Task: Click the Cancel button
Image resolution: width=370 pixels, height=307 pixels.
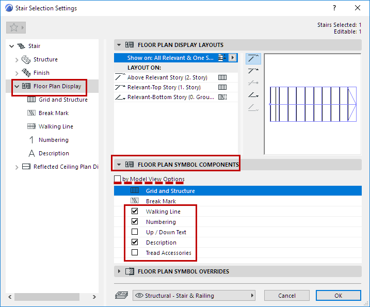Action: pyautogui.click(x=287, y=296)
